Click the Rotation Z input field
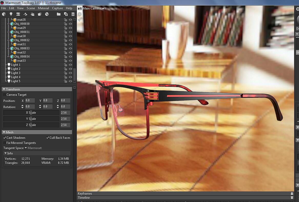 pyautogui.click(x=65, y=107)
